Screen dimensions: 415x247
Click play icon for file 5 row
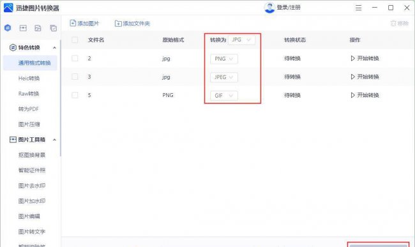coord(352,95)
